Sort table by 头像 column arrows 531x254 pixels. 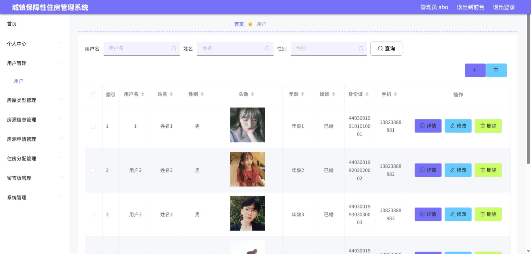click(252, 94)
